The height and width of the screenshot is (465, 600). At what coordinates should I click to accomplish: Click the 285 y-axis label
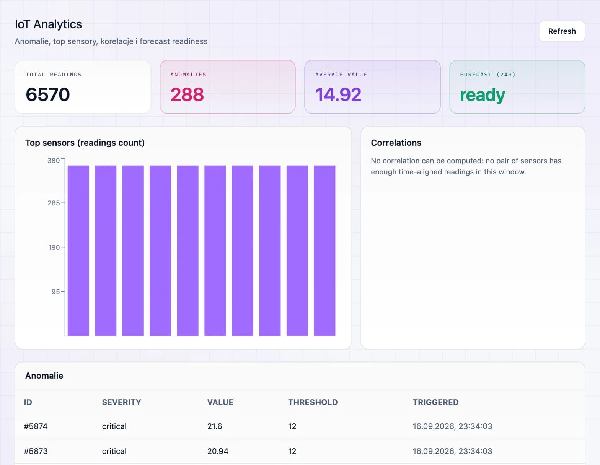pyautogui.click(x=54, y=203)
